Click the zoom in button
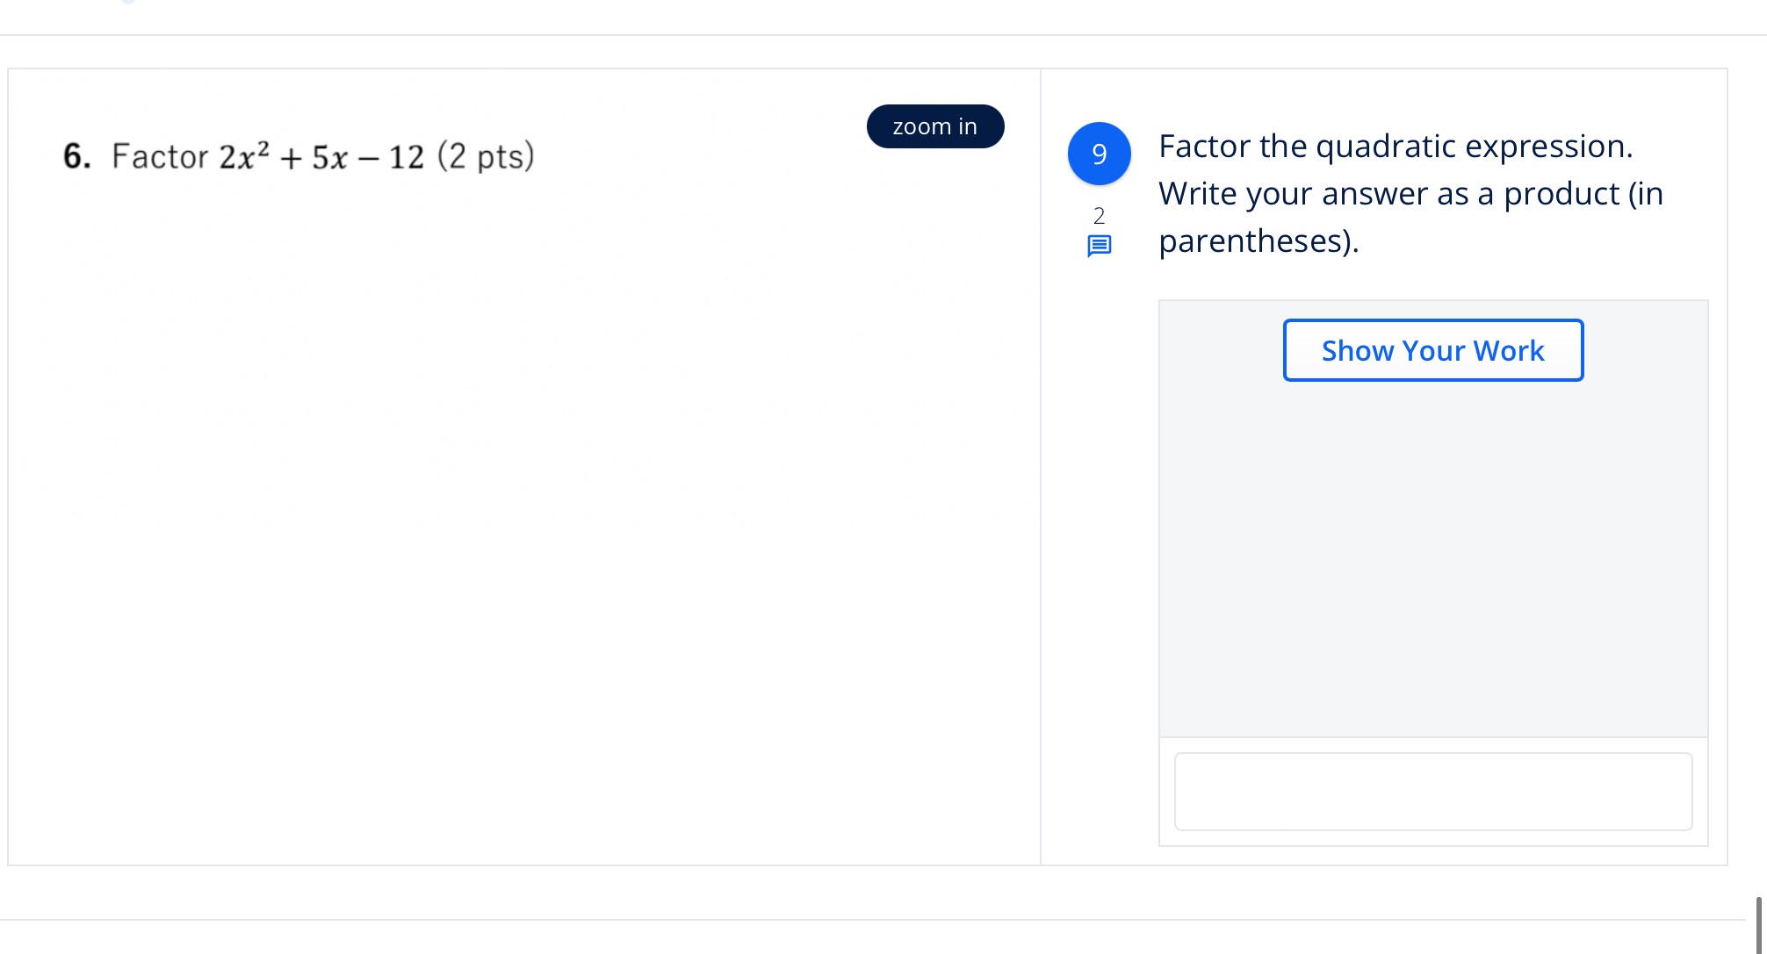The height and width of the screenshot is (954, 1767). coord(935,126)
